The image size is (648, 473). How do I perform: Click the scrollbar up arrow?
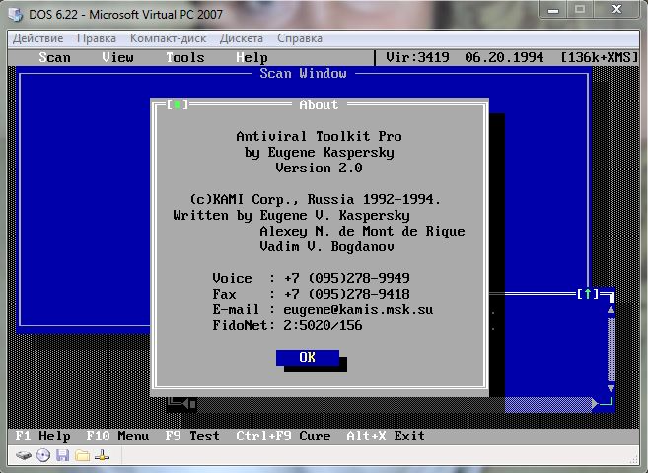click(x=611, y=310)
